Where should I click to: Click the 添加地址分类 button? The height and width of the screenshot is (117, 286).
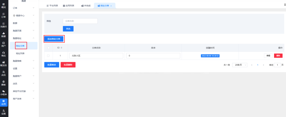pyautogui.click(x=54, y=39)
